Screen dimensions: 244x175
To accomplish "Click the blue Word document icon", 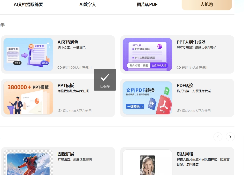I will pyautogui.click(x=152, y=104).
